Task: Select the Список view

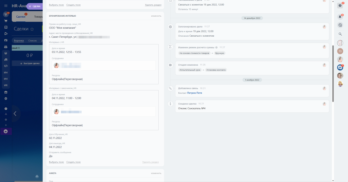Action: click(32, 40)
